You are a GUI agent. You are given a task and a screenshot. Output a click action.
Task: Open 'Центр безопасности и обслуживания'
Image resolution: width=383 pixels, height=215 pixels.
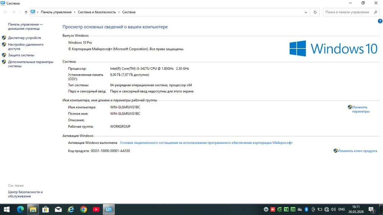pos(25,194)
